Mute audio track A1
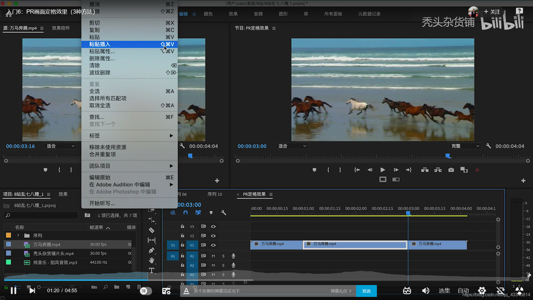Viewport: 533px width, 300px height. tap(213, 256)
